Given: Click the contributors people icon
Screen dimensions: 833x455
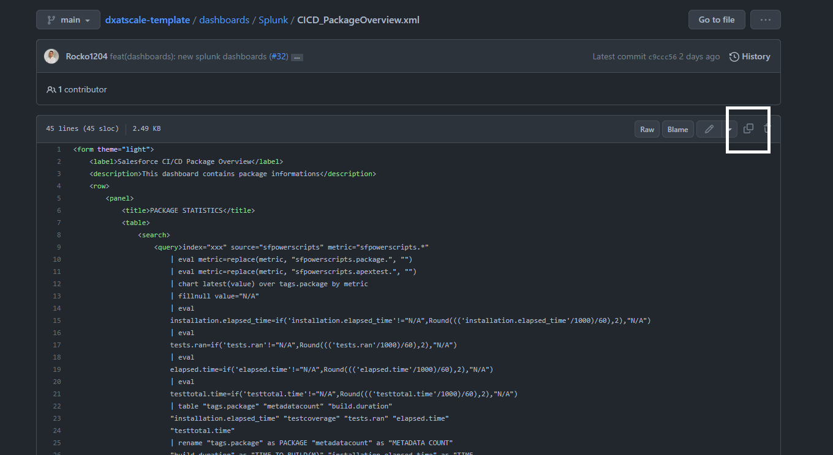Looking at the screenshot, I should [51, 89].
